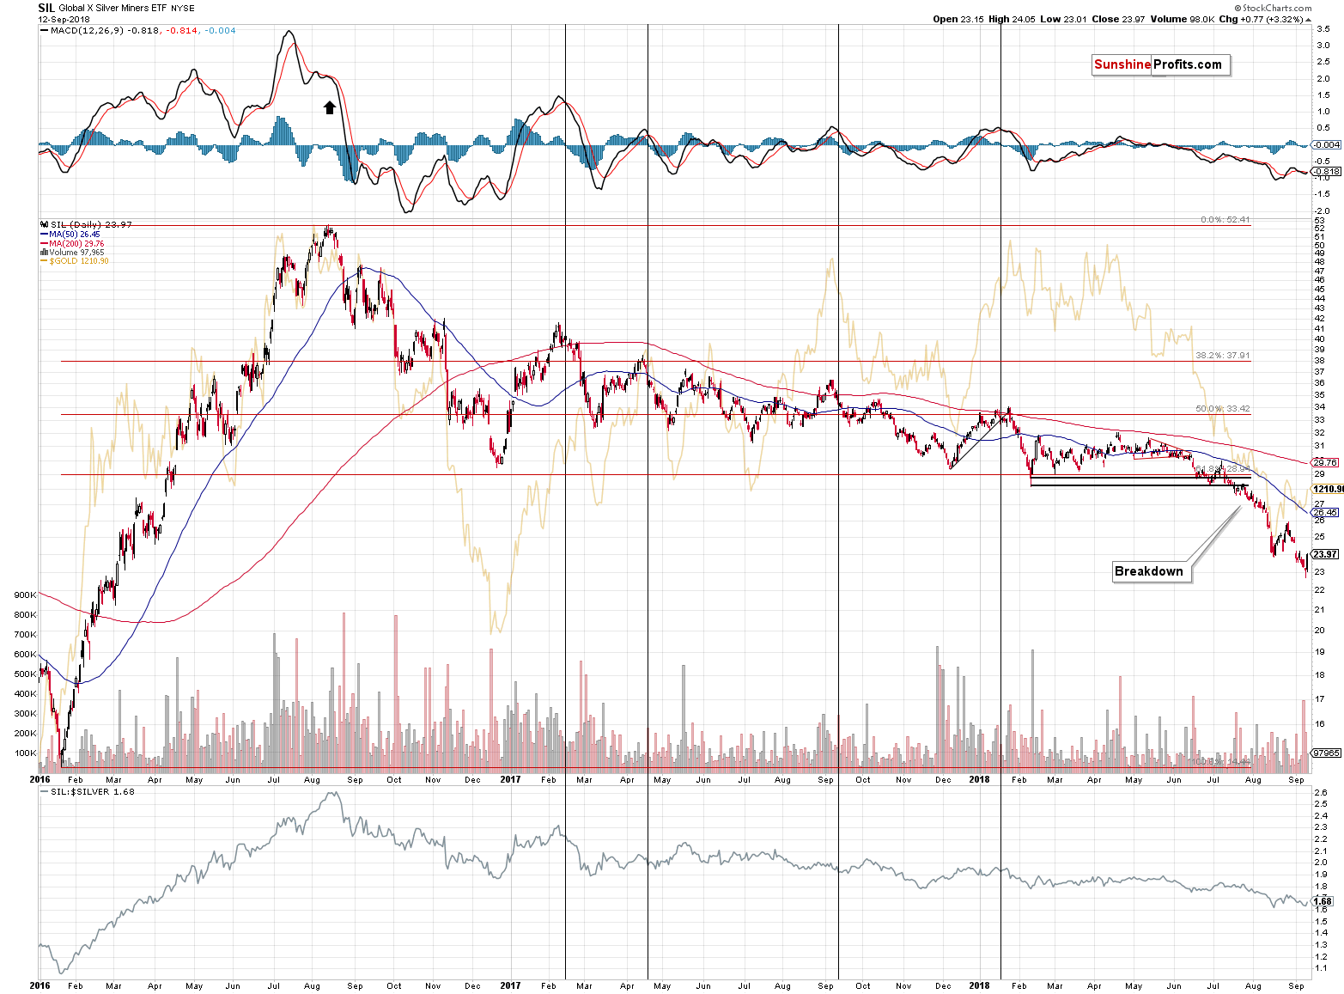This screenshot has width=1344, height=994.
Task: Click the '2016' label on the bottom time axis
Action: click(x=40, y=985)
